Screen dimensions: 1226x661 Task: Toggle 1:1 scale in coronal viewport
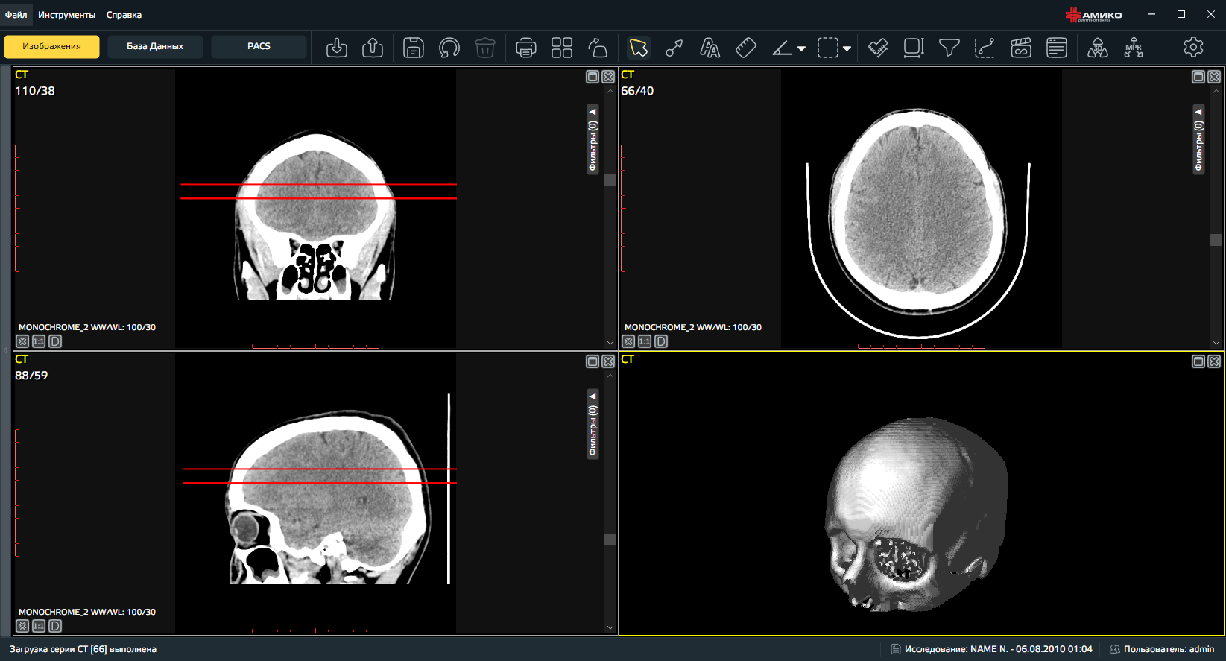pyautogui.click(x=39, y=341)
